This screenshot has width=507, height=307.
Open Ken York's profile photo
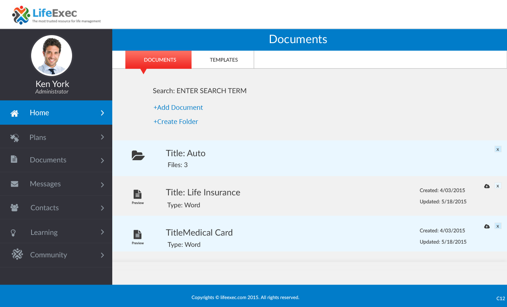click(52, 55)
